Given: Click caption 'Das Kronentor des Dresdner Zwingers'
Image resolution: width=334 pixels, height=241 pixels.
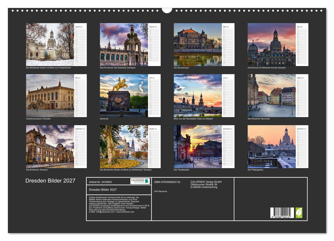Looking at the screenshot, I should [x=118, y=67].
